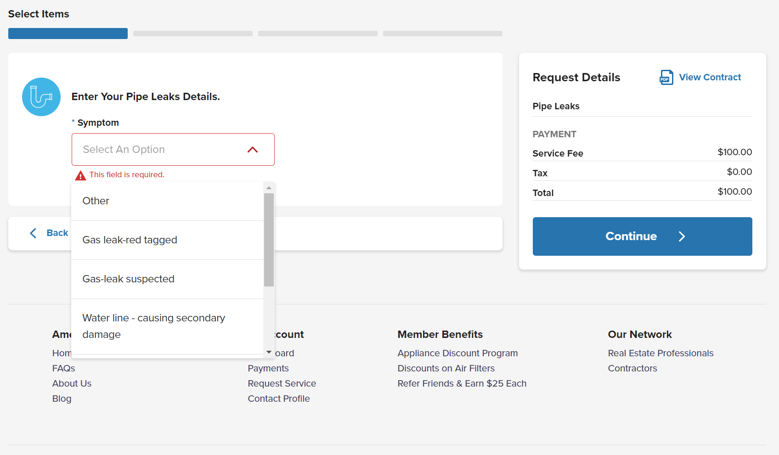Click the arrow icon on Continue button
This screenshot has height=455, width=779.
(x=682, y=236)
